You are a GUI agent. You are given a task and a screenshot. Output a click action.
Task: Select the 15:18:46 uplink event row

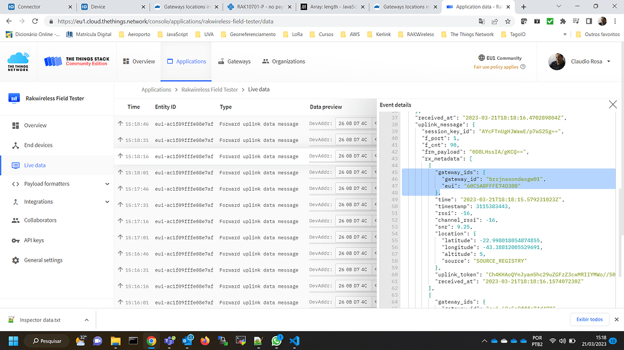[245, 124]
